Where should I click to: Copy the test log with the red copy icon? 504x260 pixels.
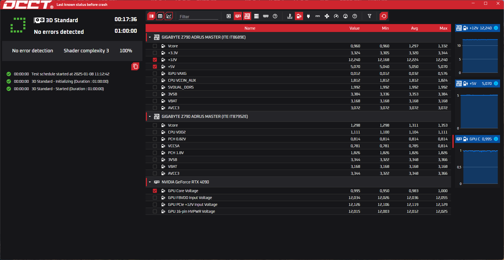click(135, 66)
